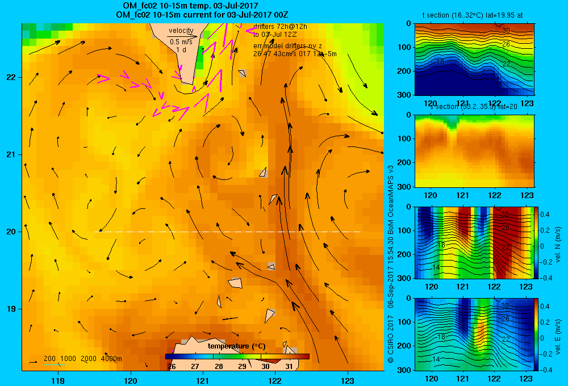
Task: Click longitude label '123' below main map
Action: pyautogui.click(x=348, y=380)
